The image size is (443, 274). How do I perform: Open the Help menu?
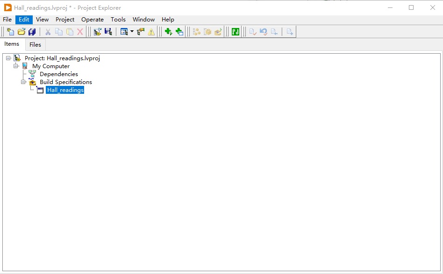tap(168, 20)
